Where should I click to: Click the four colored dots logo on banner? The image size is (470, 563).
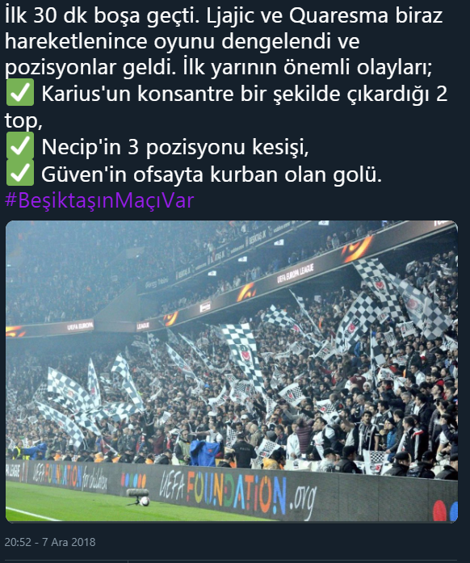(x=133, y=480)
